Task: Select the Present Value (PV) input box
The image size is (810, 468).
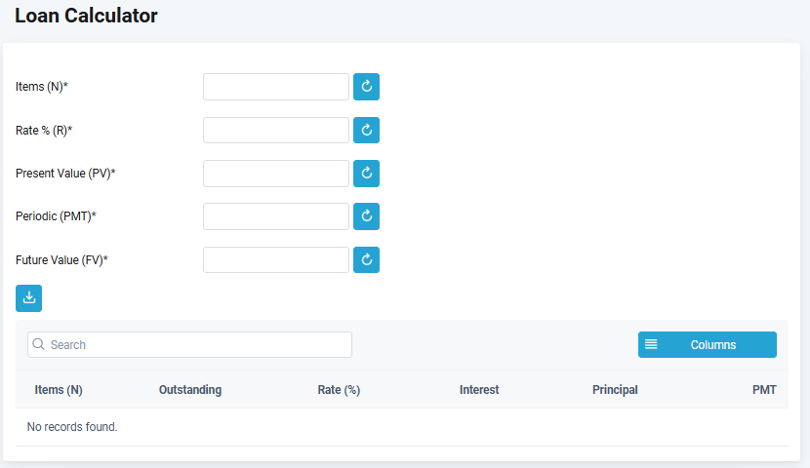Action: pos(276,174)
